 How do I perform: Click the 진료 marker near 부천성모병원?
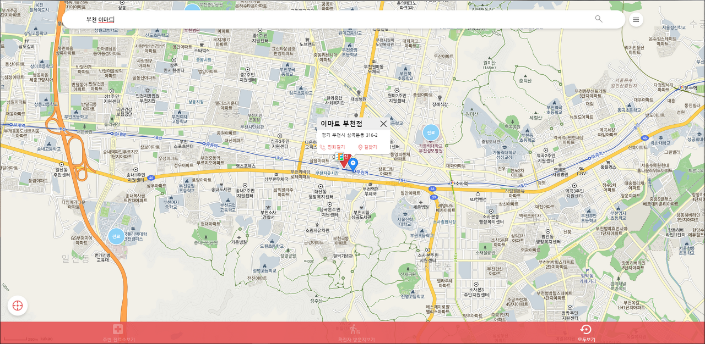coord(431,132)
